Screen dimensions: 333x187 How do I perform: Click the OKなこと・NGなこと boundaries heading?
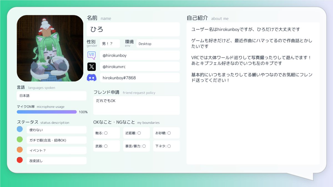coord(127,122)
